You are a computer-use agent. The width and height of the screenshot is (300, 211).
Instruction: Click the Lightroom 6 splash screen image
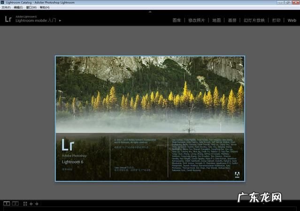[x=150, y=119]
